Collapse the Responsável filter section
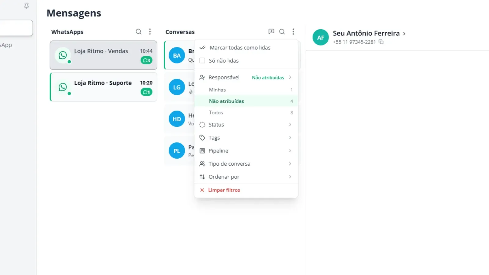Viewport: 489px width, 275px height. pyautogui.click(x=246, y=77)
